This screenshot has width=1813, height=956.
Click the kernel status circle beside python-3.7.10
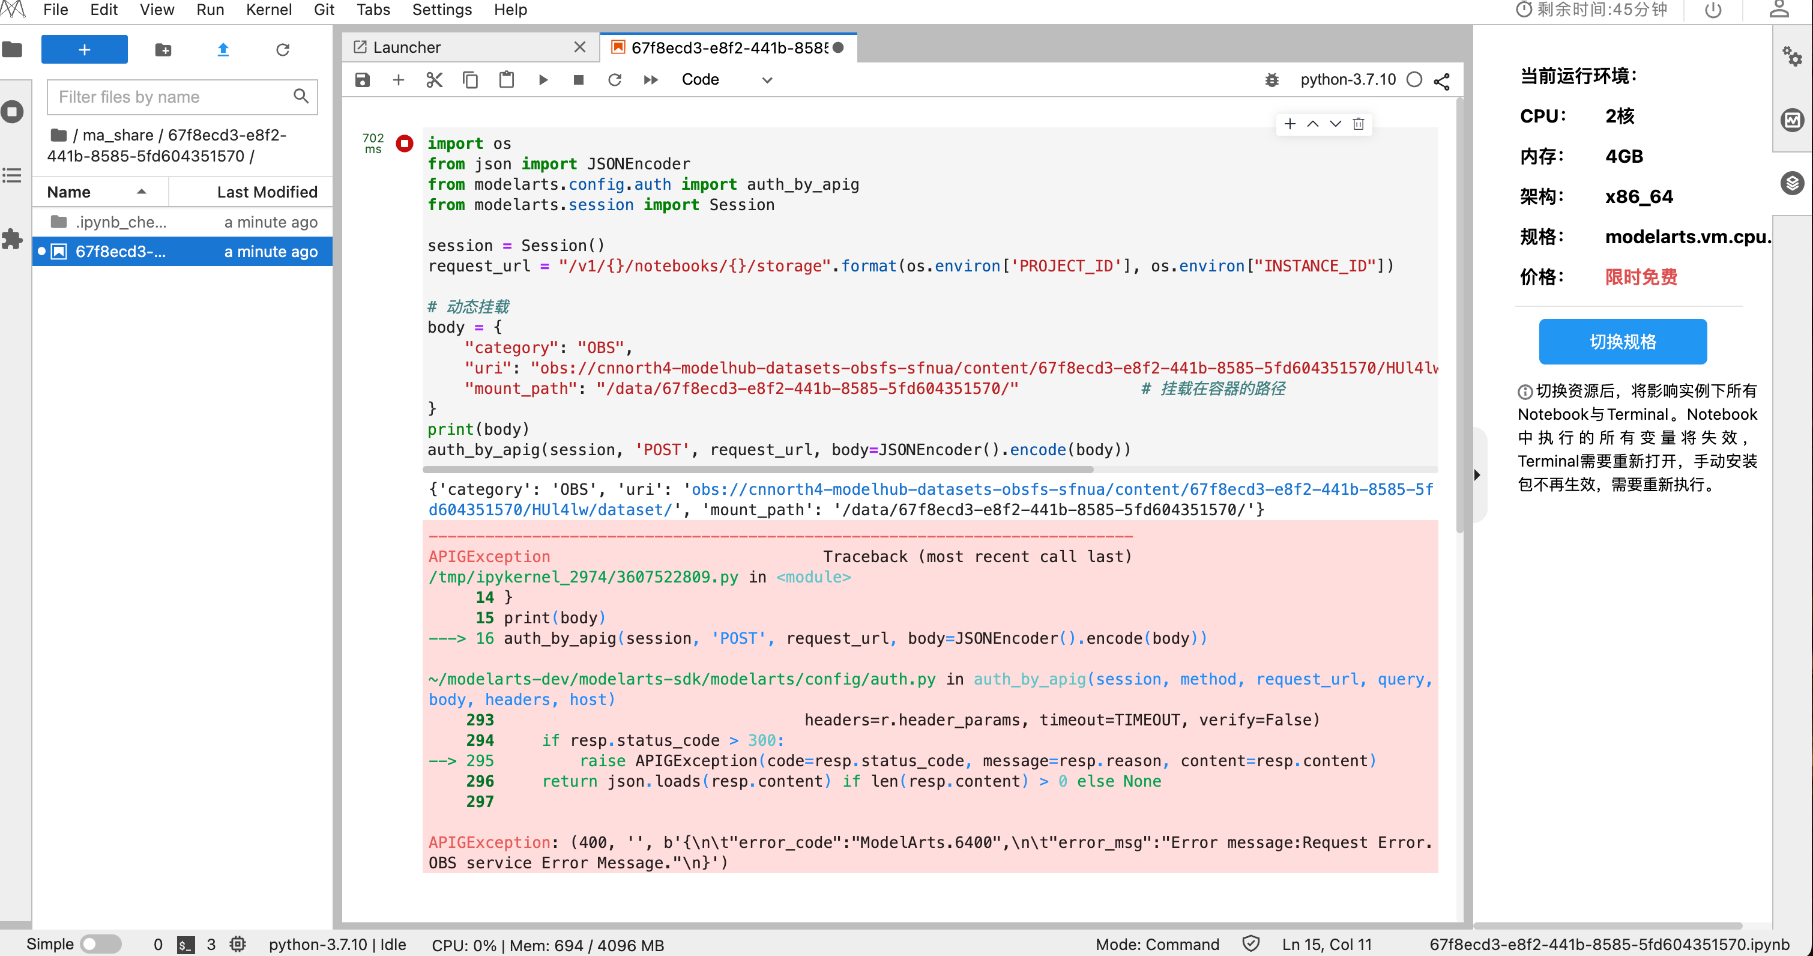click(x=1414, y=79)
